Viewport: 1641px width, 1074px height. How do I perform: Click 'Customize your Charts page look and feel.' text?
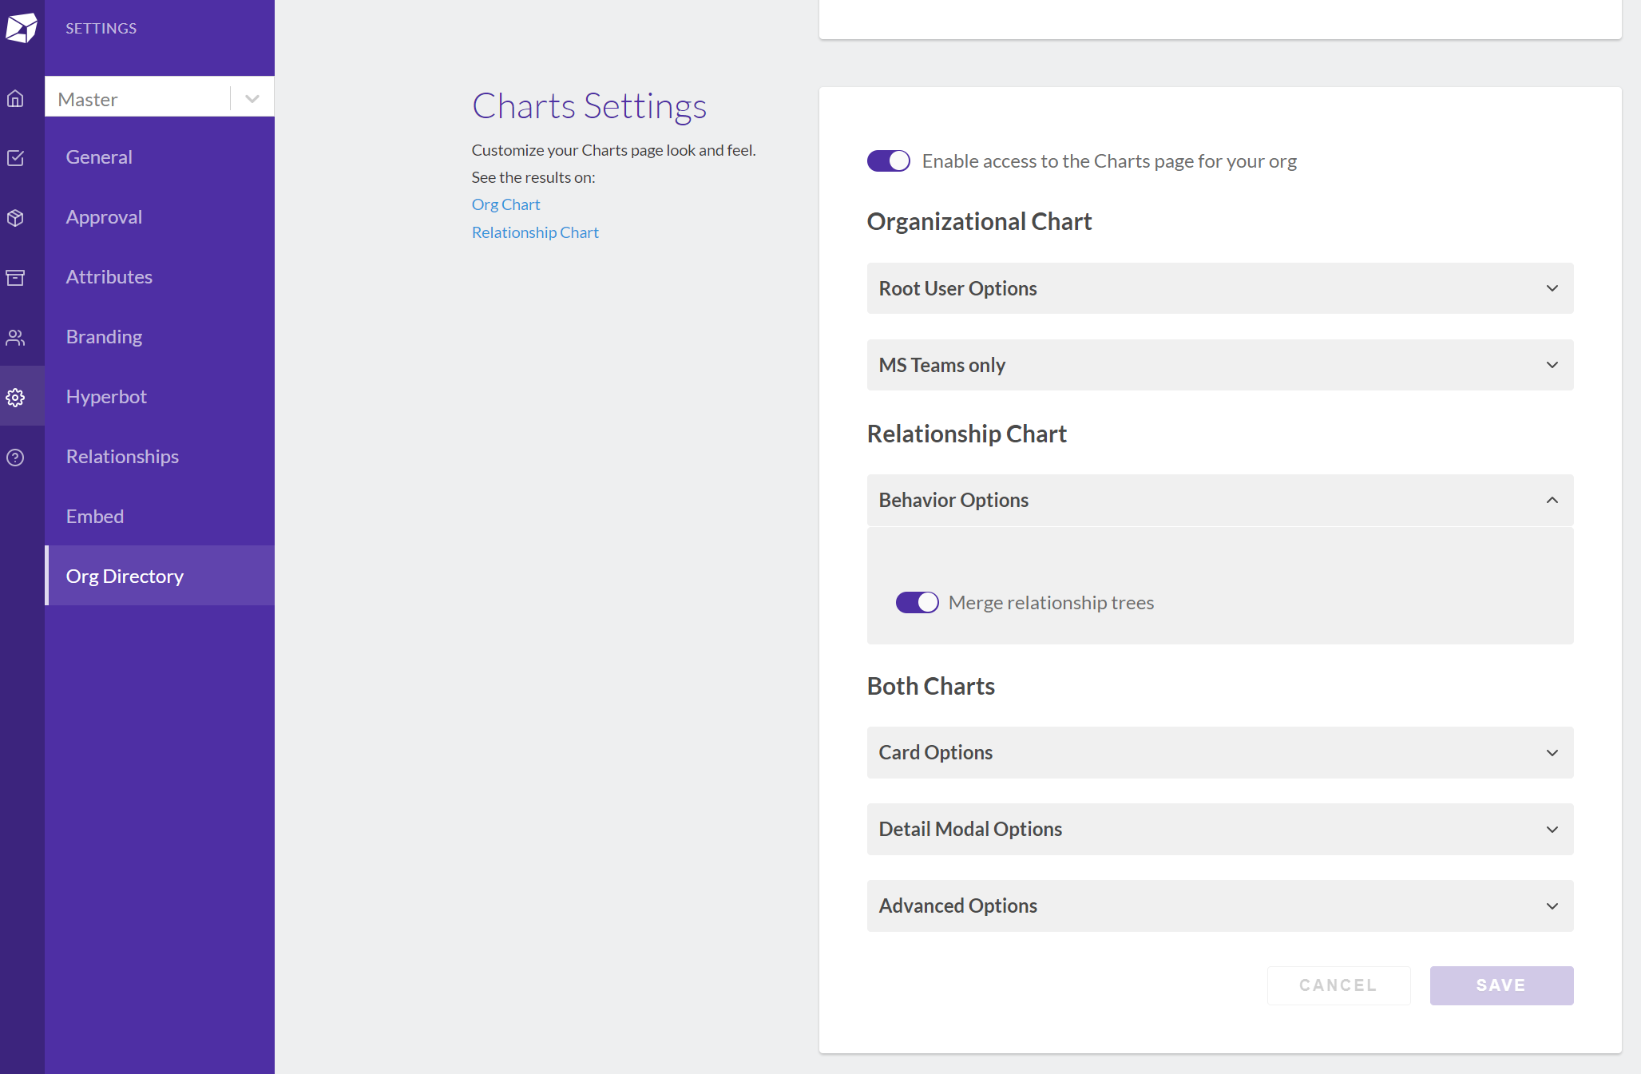[613, 150]
